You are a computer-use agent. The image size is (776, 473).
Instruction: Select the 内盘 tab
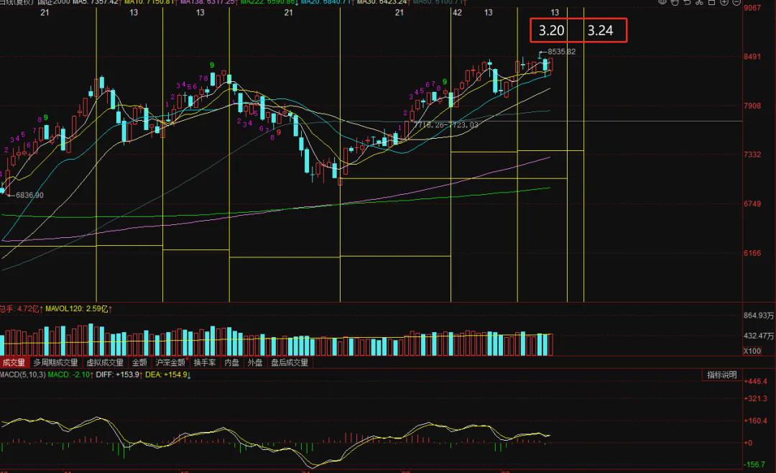[x=231, y=362]
